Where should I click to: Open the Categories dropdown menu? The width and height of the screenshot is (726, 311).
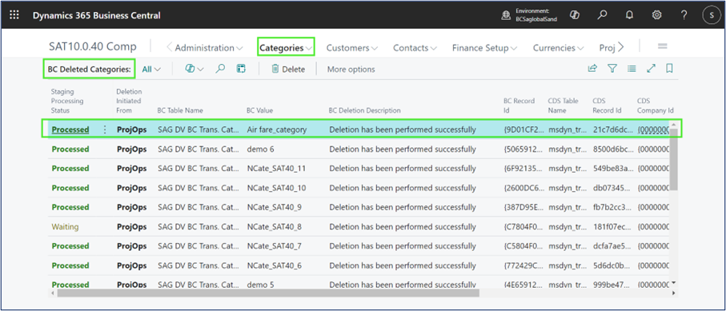pyautogui.click(x=286, y=48)
